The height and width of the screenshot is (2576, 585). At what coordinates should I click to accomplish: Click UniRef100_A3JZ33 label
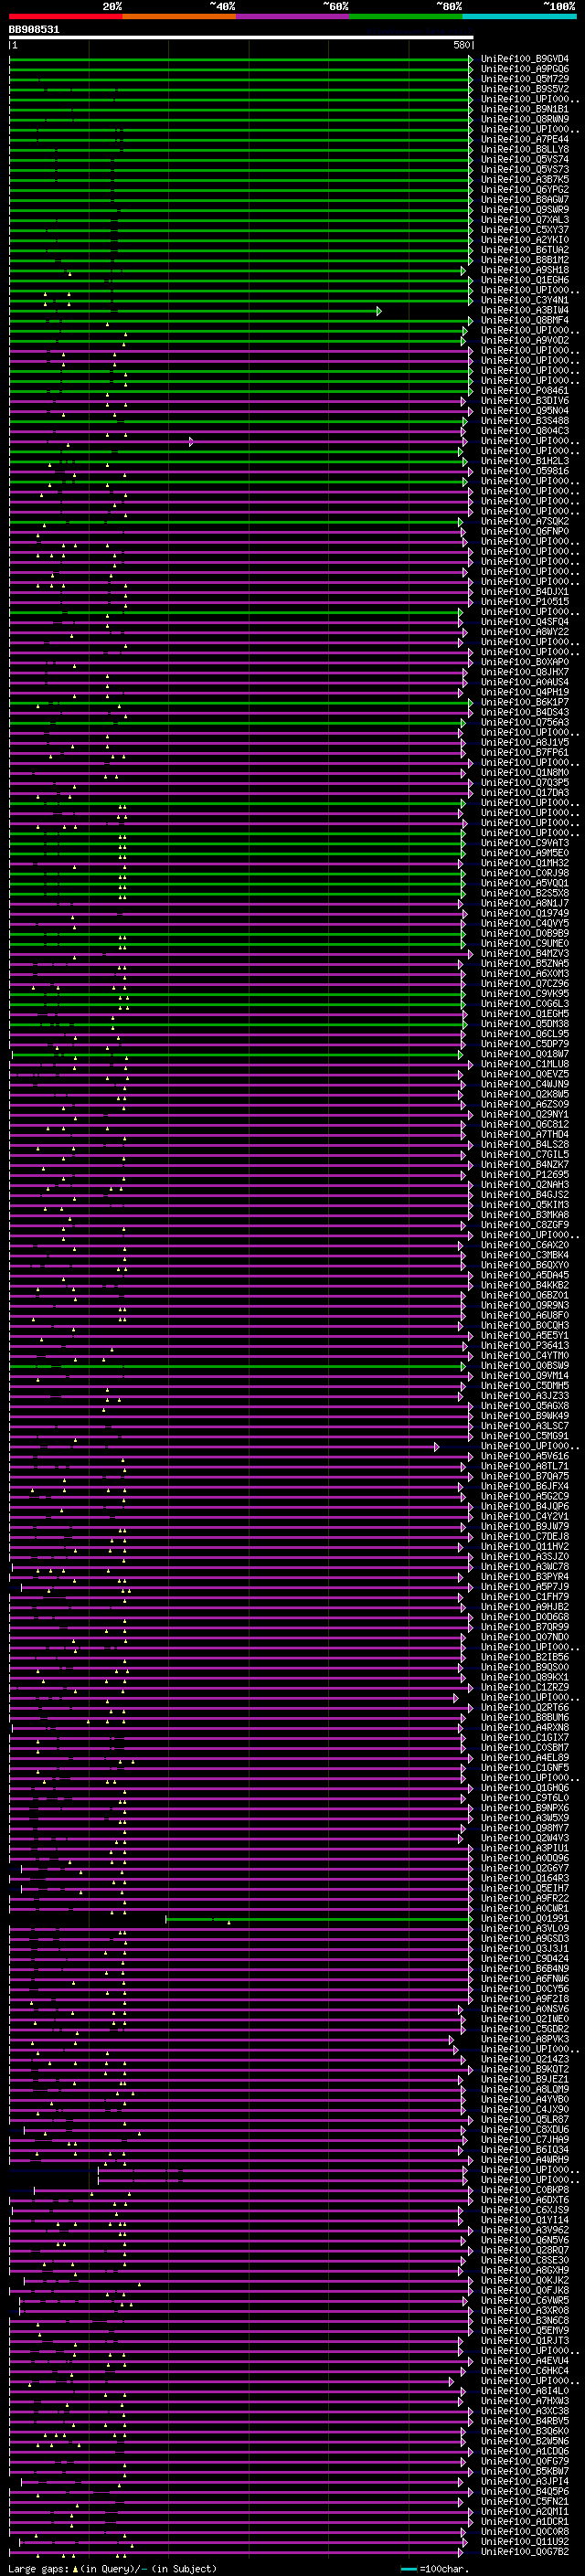click(x=525, y=1396)
